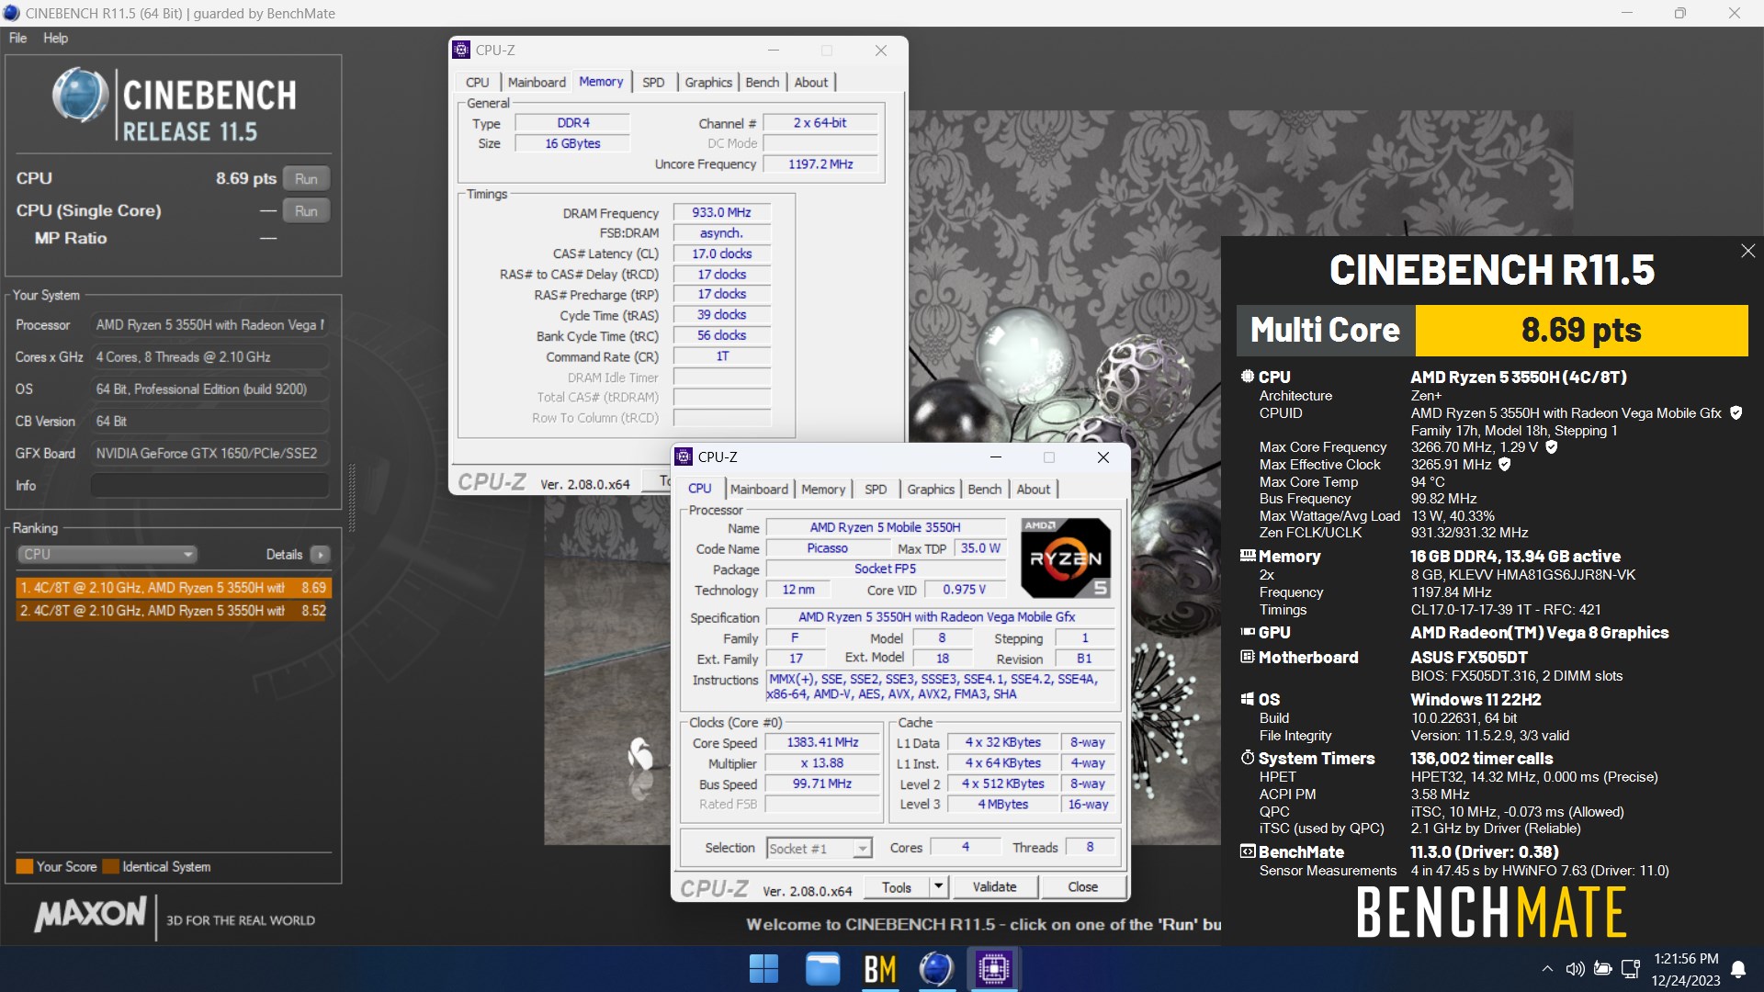Viewport: 1764px width, 992px height.
Task: Open Graphics tab in Memory CPU-Z window
Action: (x=708, y=83)
